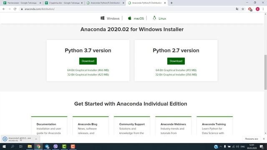
Task: Reload the page with the refresh icon
Action: point(15,9)
